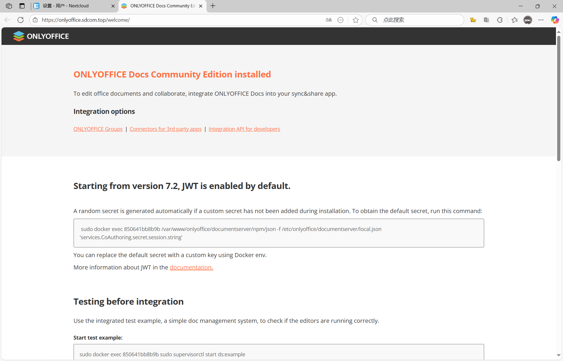The width and height of the screenshot is (563, 361).
Task: Click the browser refresh icon
Action: tap(21, 20)
